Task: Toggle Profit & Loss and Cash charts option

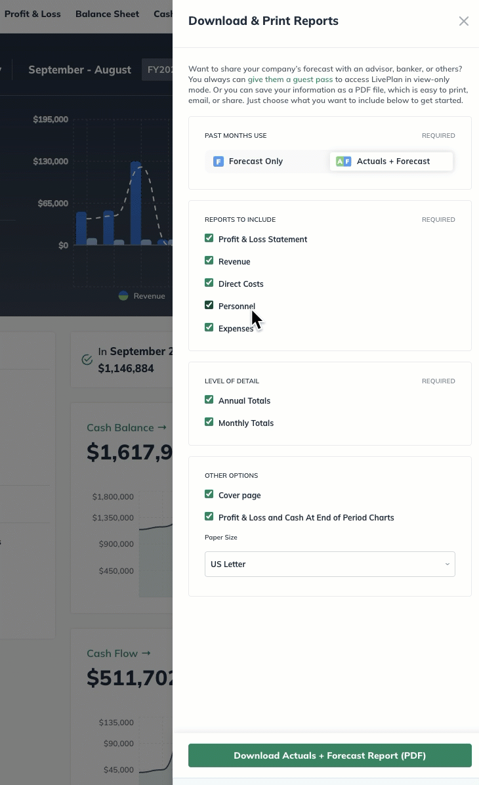Action: coord(209,517)
